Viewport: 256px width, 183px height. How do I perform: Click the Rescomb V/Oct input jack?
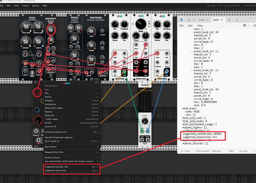[102, 31]
